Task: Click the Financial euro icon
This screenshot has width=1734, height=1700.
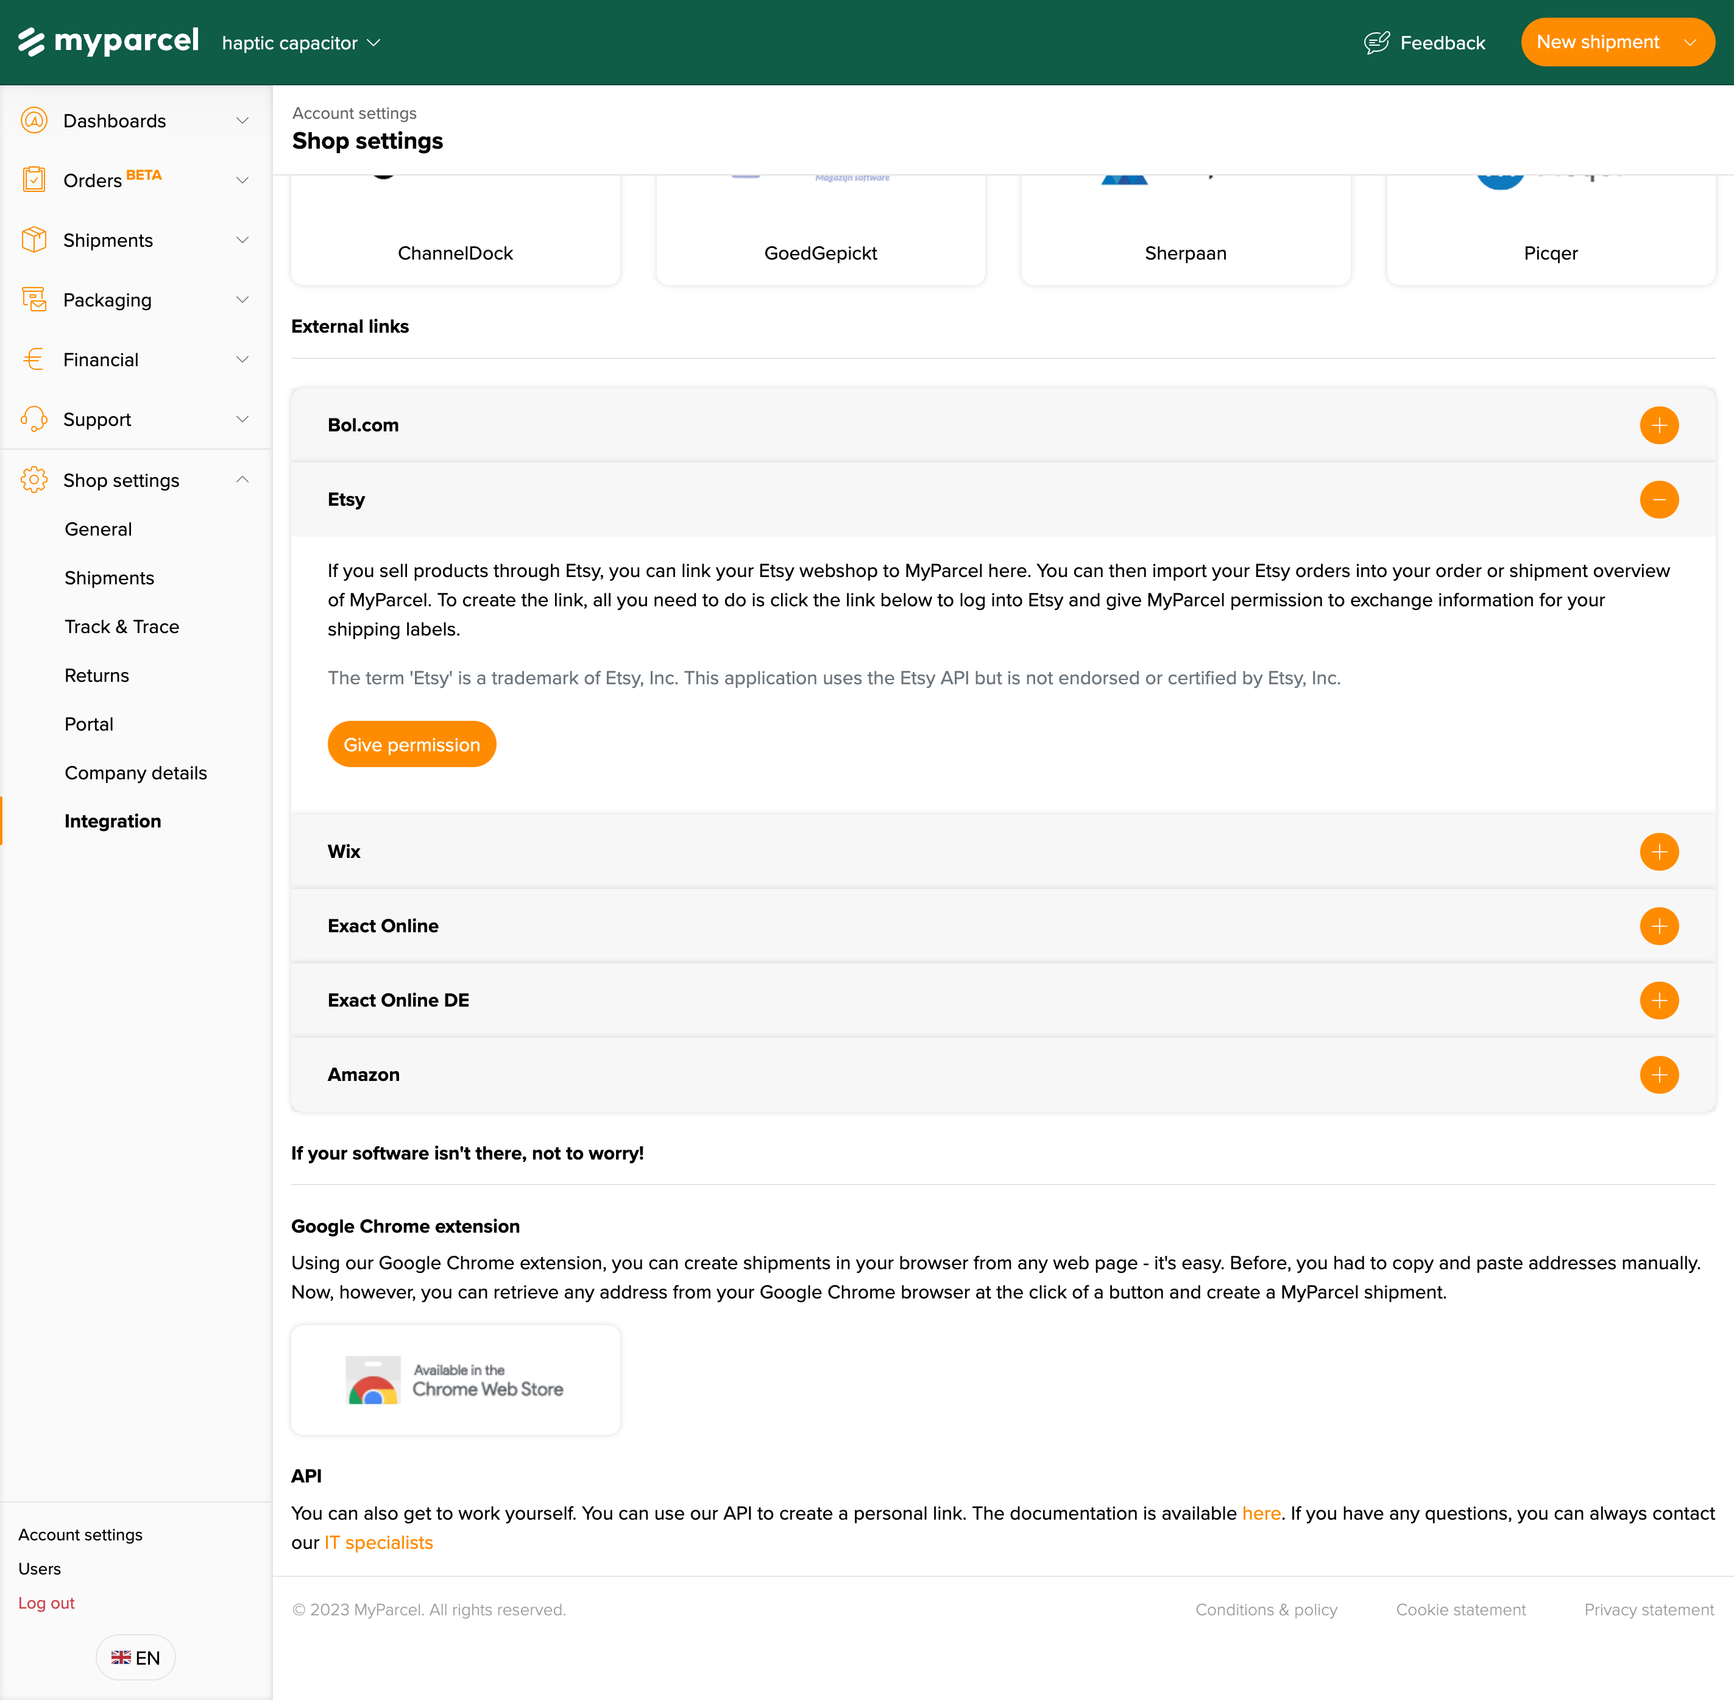Action: (34, 360)
